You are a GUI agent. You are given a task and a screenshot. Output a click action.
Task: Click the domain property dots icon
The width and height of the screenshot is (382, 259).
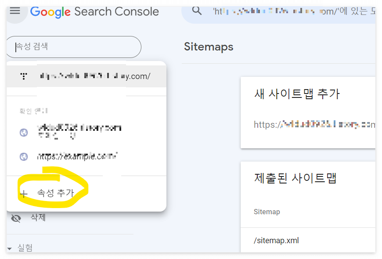coord(24,76)
